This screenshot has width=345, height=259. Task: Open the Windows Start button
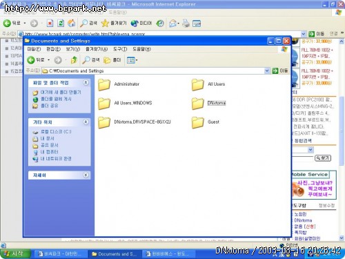(15, 254)
